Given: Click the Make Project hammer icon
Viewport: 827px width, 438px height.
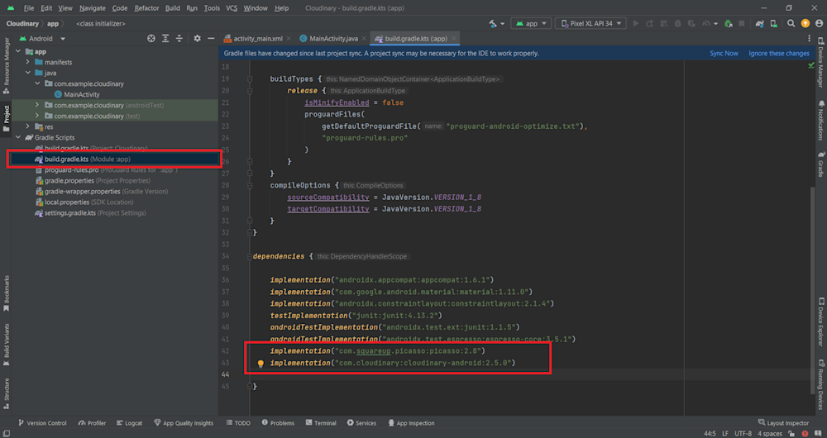Looking at the screenshot, I should pos(493,24).
